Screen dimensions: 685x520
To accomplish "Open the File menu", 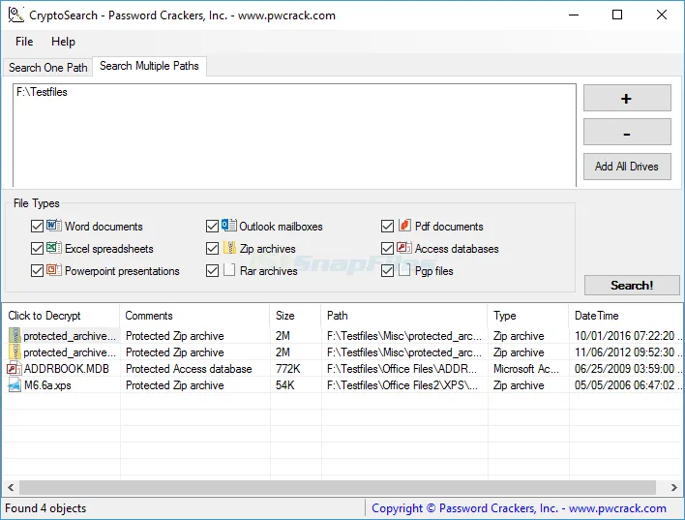I will point(24,42).
